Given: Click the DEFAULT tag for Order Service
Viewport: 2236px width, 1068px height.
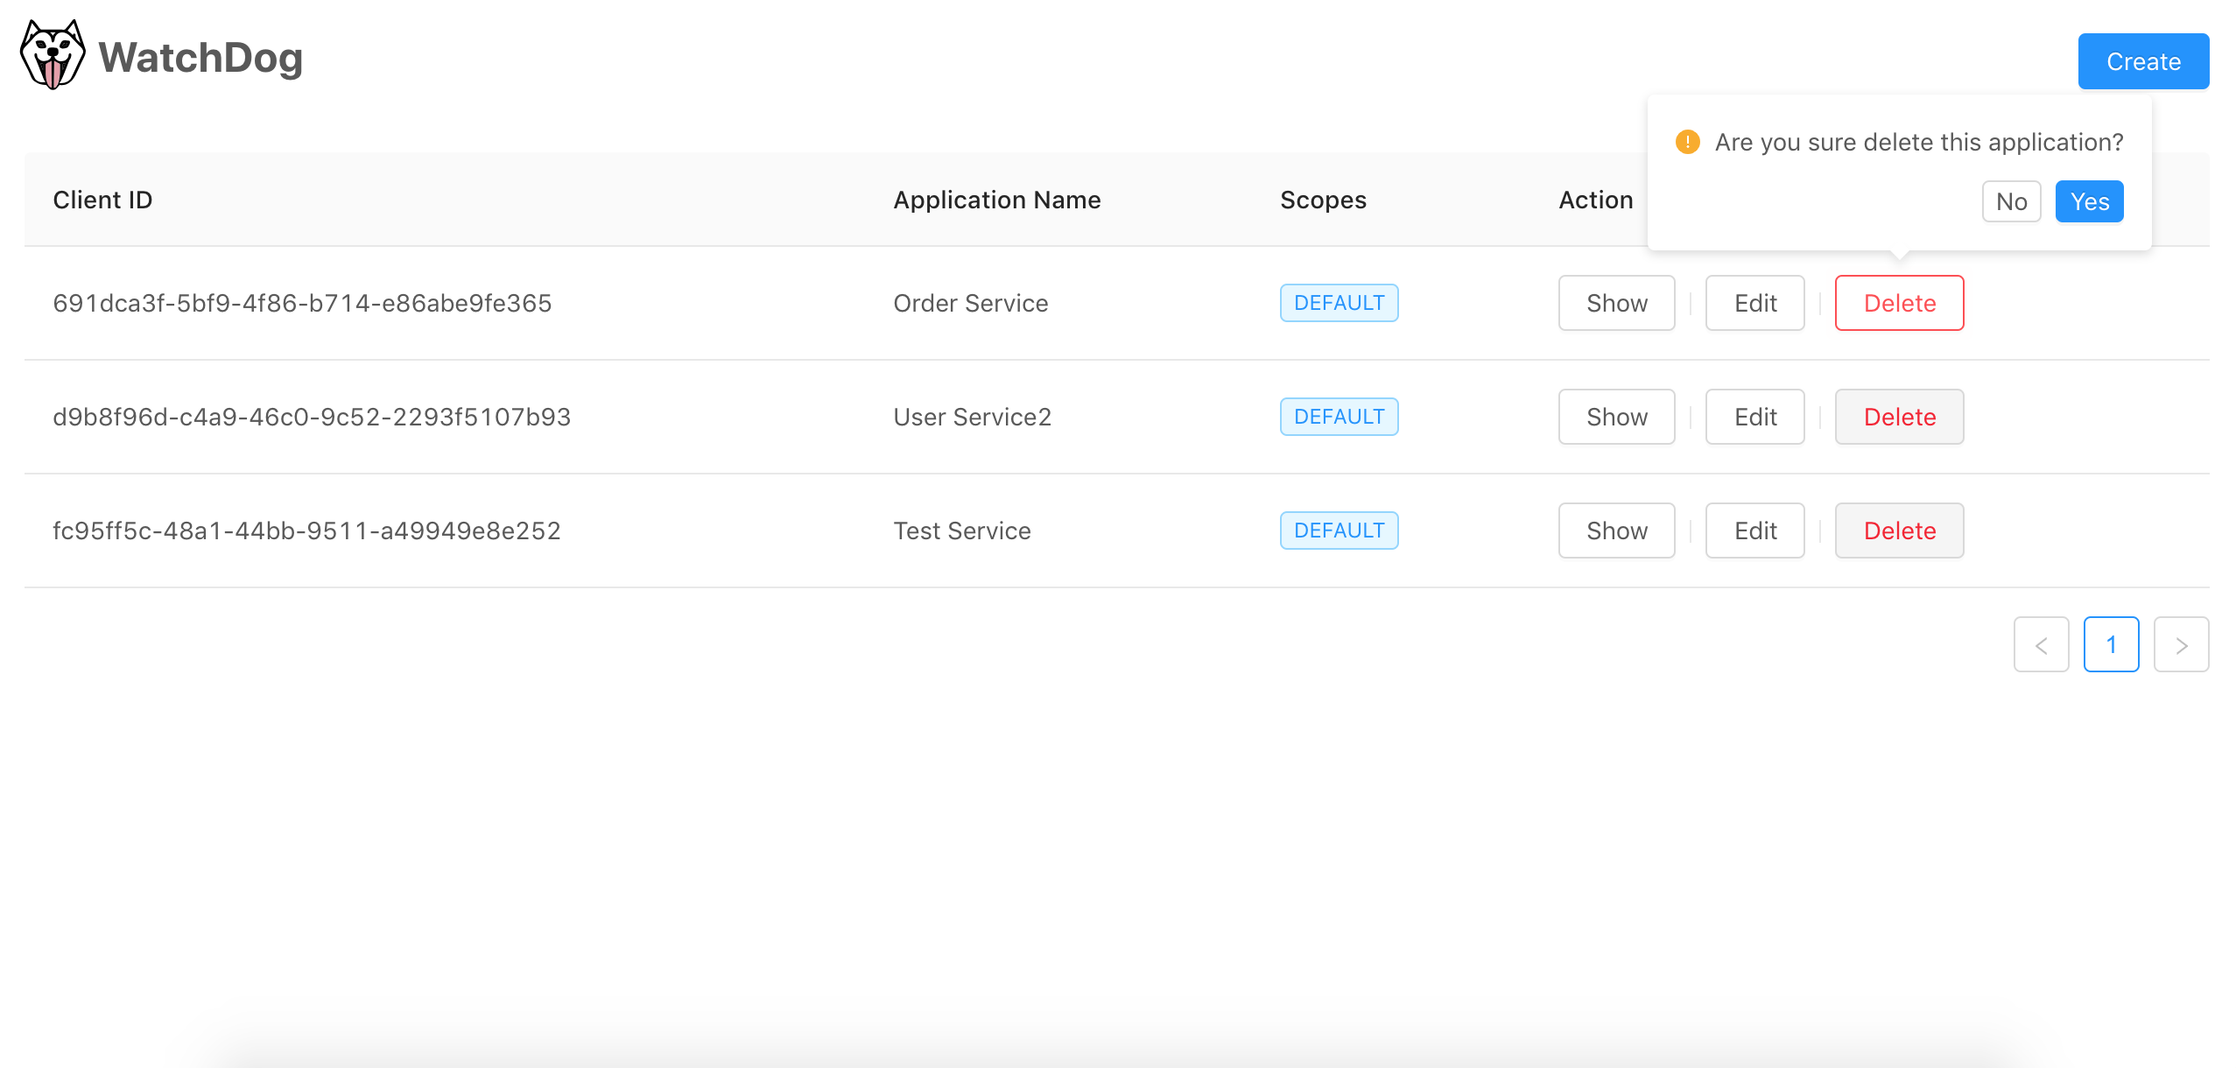Looking at the screenshot, I should 1339,304.
